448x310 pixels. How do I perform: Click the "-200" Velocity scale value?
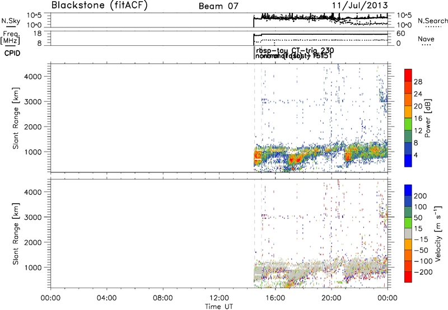423,272
